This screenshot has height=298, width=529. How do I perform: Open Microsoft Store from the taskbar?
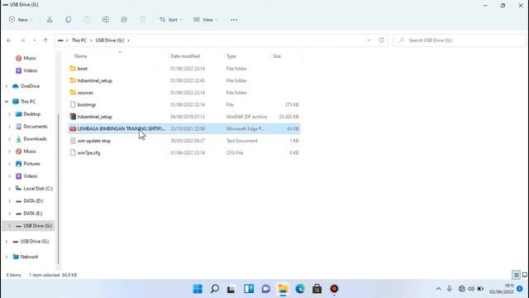pos(317,289)
